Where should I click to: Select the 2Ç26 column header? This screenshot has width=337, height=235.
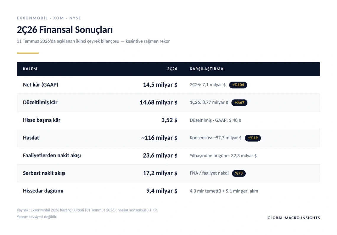(172, 69)
